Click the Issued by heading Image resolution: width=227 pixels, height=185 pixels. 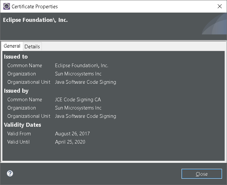(x=16, y=91)
